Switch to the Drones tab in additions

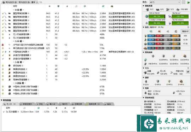[10, 104]
